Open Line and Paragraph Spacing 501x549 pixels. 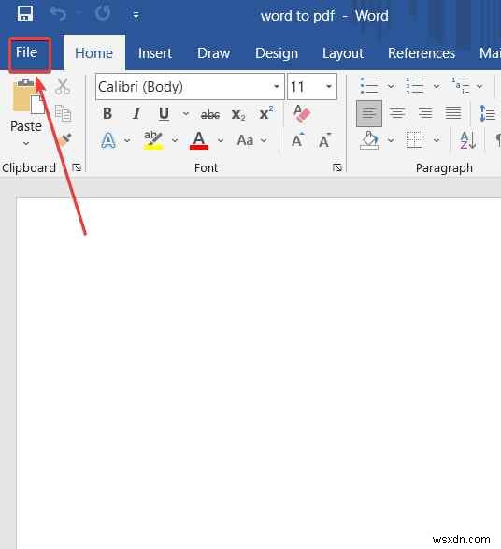pos(487,113)
